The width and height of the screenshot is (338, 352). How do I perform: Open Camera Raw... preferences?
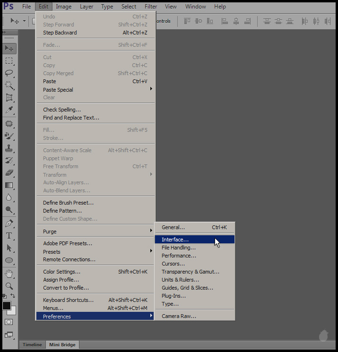click(x=179, y=316)
